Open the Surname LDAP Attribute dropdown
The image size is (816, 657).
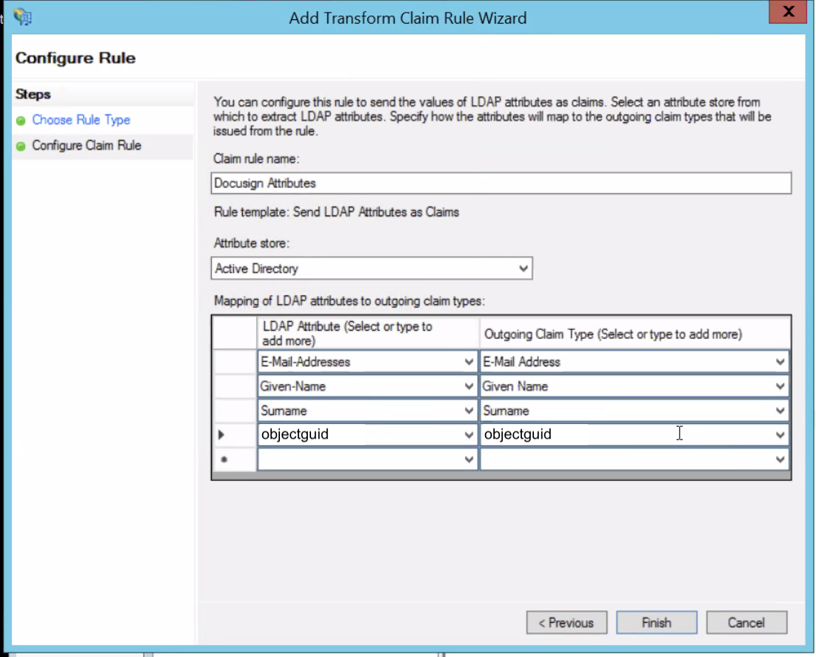tap(468, 410)
